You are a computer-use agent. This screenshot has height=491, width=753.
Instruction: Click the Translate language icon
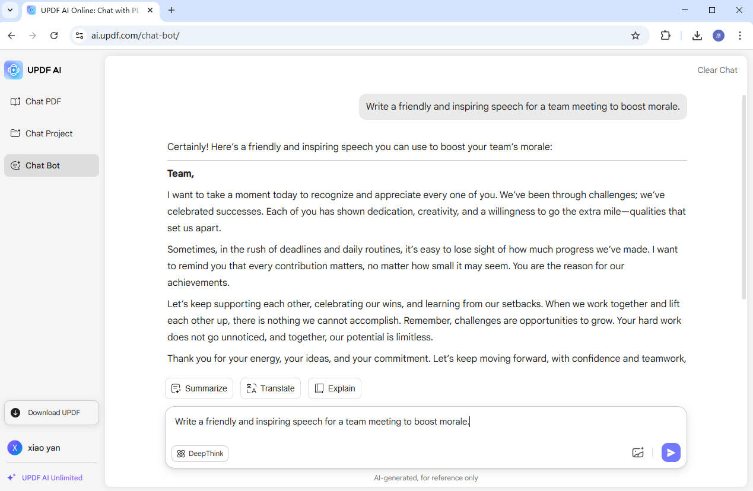[x=251, y=388]
